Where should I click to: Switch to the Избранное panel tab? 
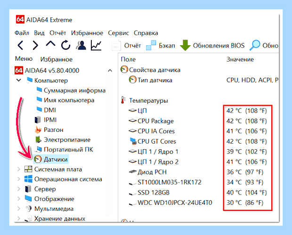[57, 59]
